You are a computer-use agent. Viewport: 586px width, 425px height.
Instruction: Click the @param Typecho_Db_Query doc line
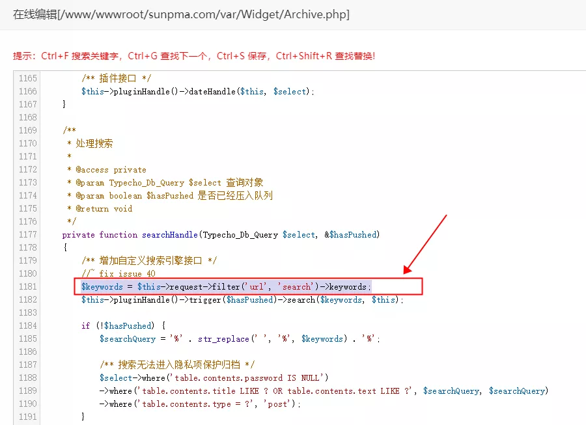click(x=165, y=183)
